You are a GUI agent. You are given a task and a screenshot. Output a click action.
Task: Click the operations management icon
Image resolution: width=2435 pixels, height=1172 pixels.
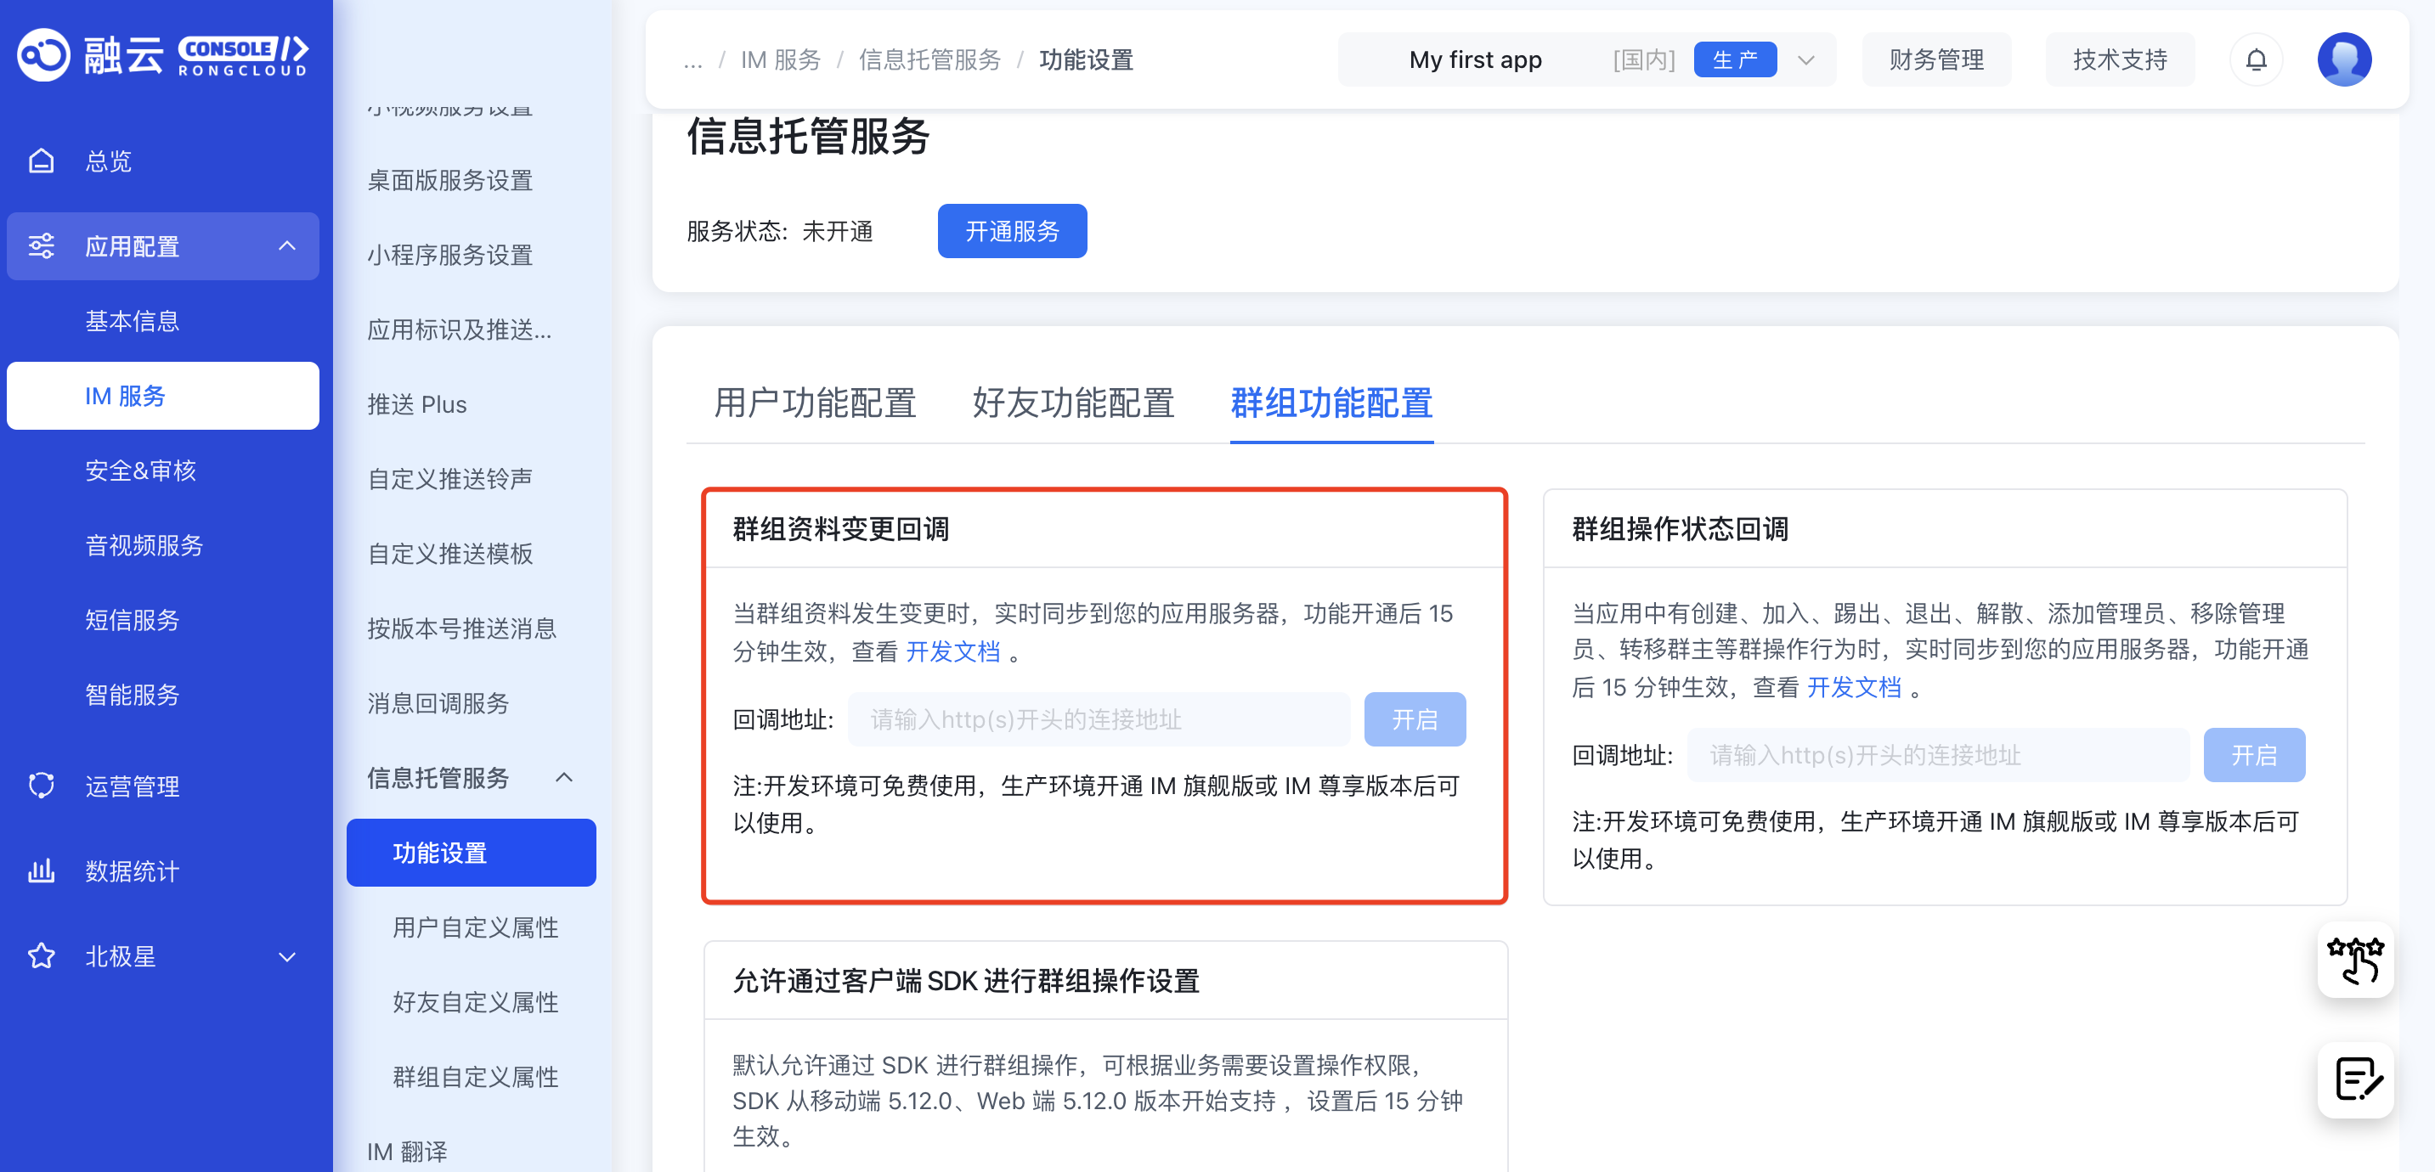click(42, 786)
